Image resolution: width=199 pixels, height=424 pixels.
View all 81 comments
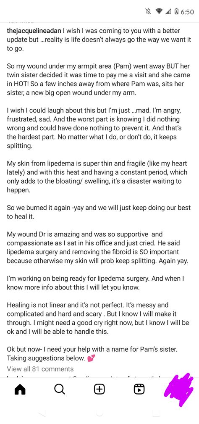pos(40,369)
